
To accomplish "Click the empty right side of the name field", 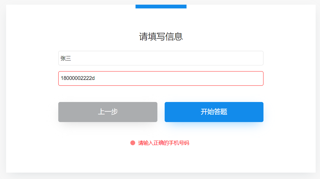I will click(x=204, y=58).
